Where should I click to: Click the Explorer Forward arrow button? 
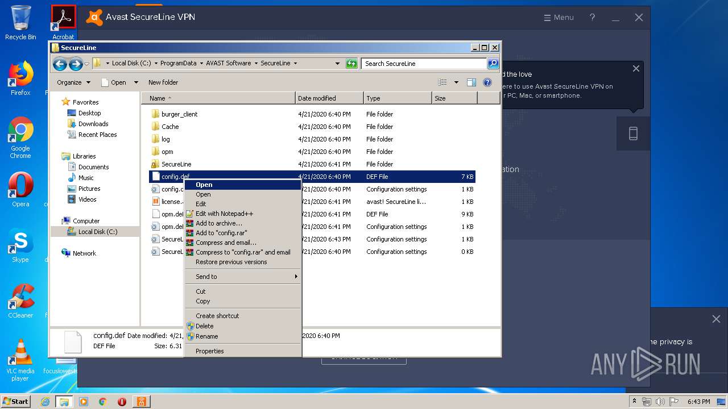(x=76, y=64)
